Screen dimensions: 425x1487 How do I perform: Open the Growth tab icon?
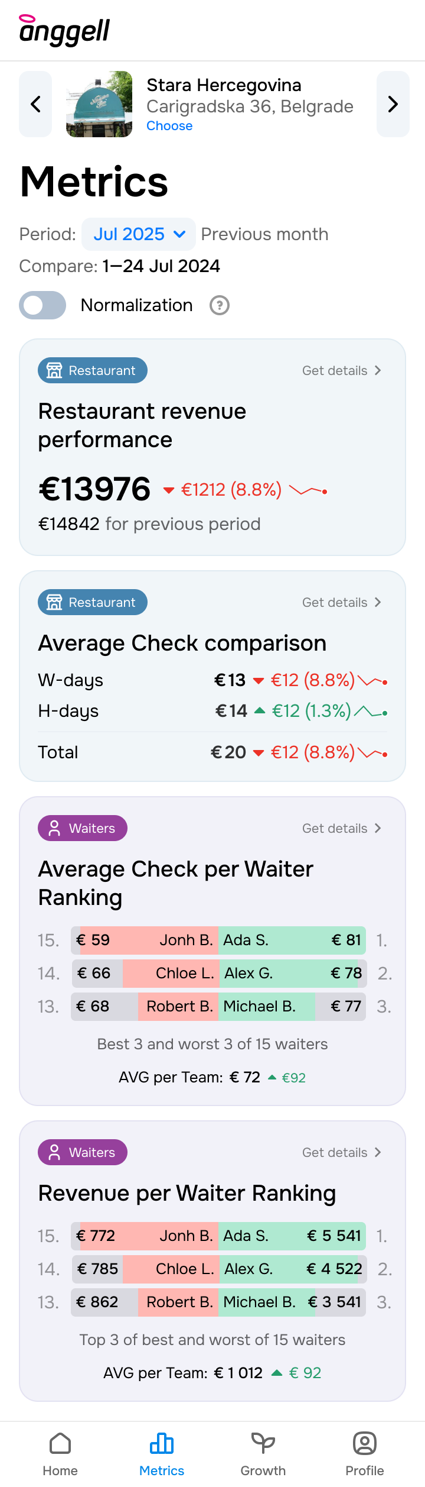(263, 1443)
